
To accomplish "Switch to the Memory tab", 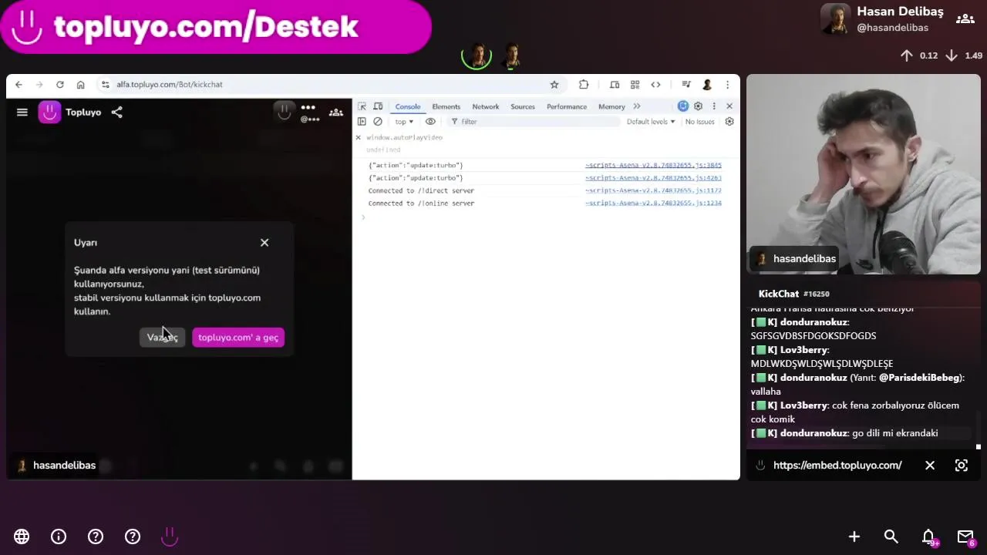I will click(x=611, y=106).
